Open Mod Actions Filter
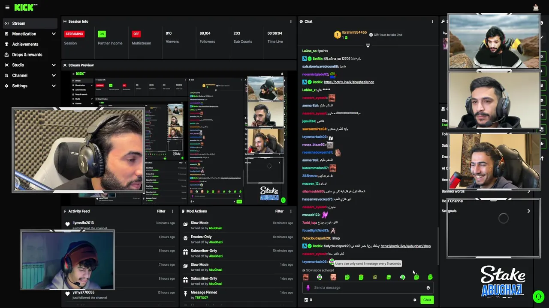This screenshot has width=549, height=308. pyautogui.click(x=279, y=211)
